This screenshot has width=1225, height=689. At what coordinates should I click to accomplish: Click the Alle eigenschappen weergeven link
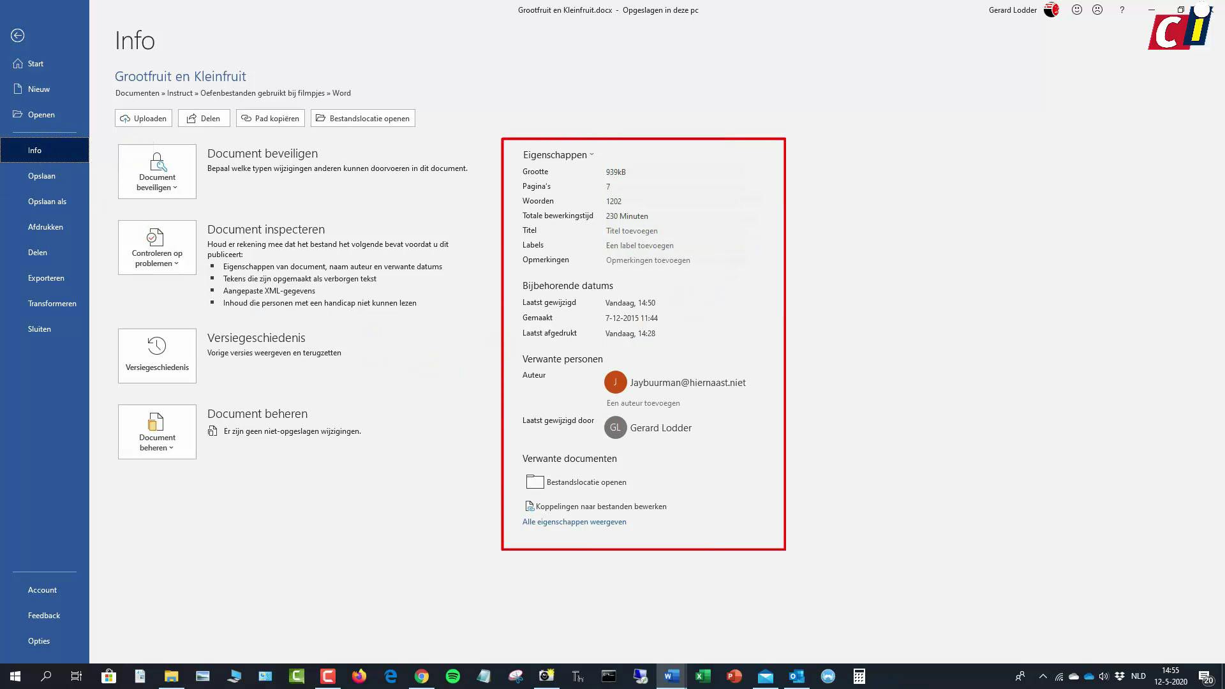[x=574, y=522]
